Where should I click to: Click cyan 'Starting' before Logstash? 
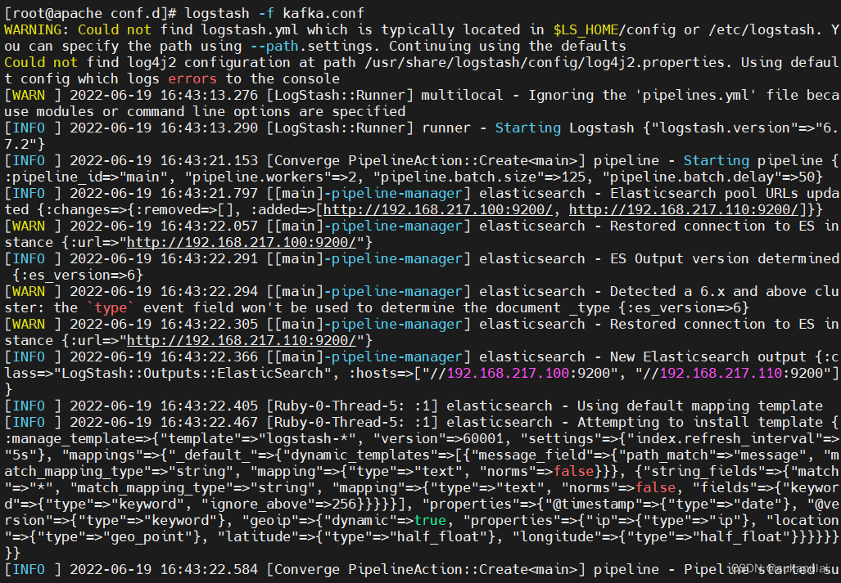coord(527,128)
